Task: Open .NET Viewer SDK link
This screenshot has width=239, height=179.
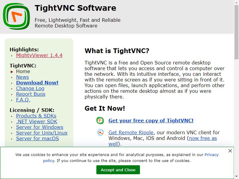Action: [36, 121]
